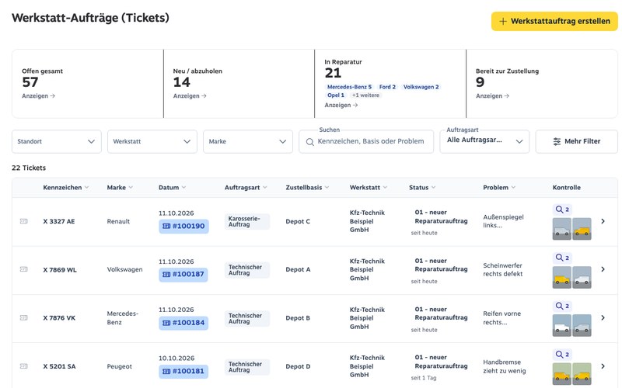Open the Auftragsart dropdown
Image resolution: width=622 pixels, height=388 pixels.
(484, 141)
